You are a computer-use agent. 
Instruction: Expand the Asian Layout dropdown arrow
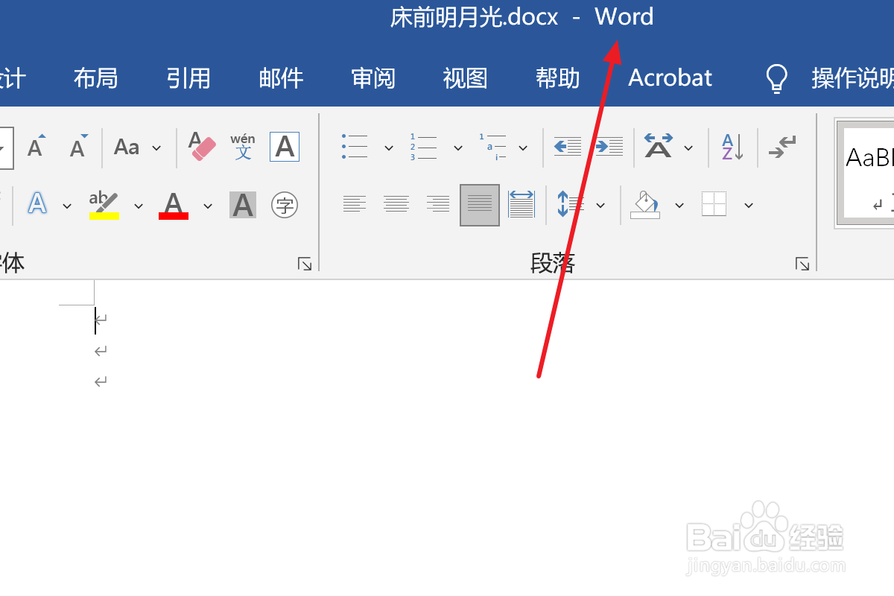tap(688, 148)
